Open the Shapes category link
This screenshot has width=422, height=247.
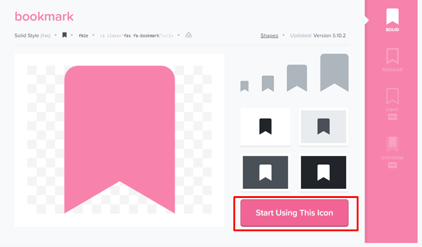269,36
